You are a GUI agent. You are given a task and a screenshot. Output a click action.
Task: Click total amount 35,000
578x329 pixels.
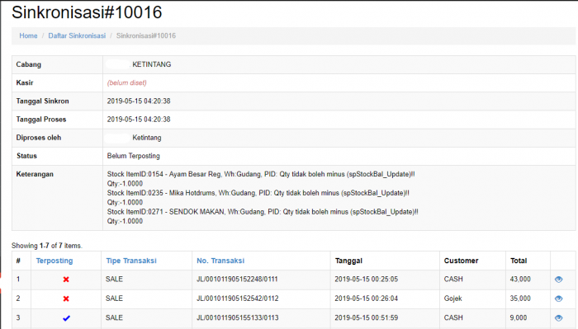pyautogui.click(x=520, y=298)
